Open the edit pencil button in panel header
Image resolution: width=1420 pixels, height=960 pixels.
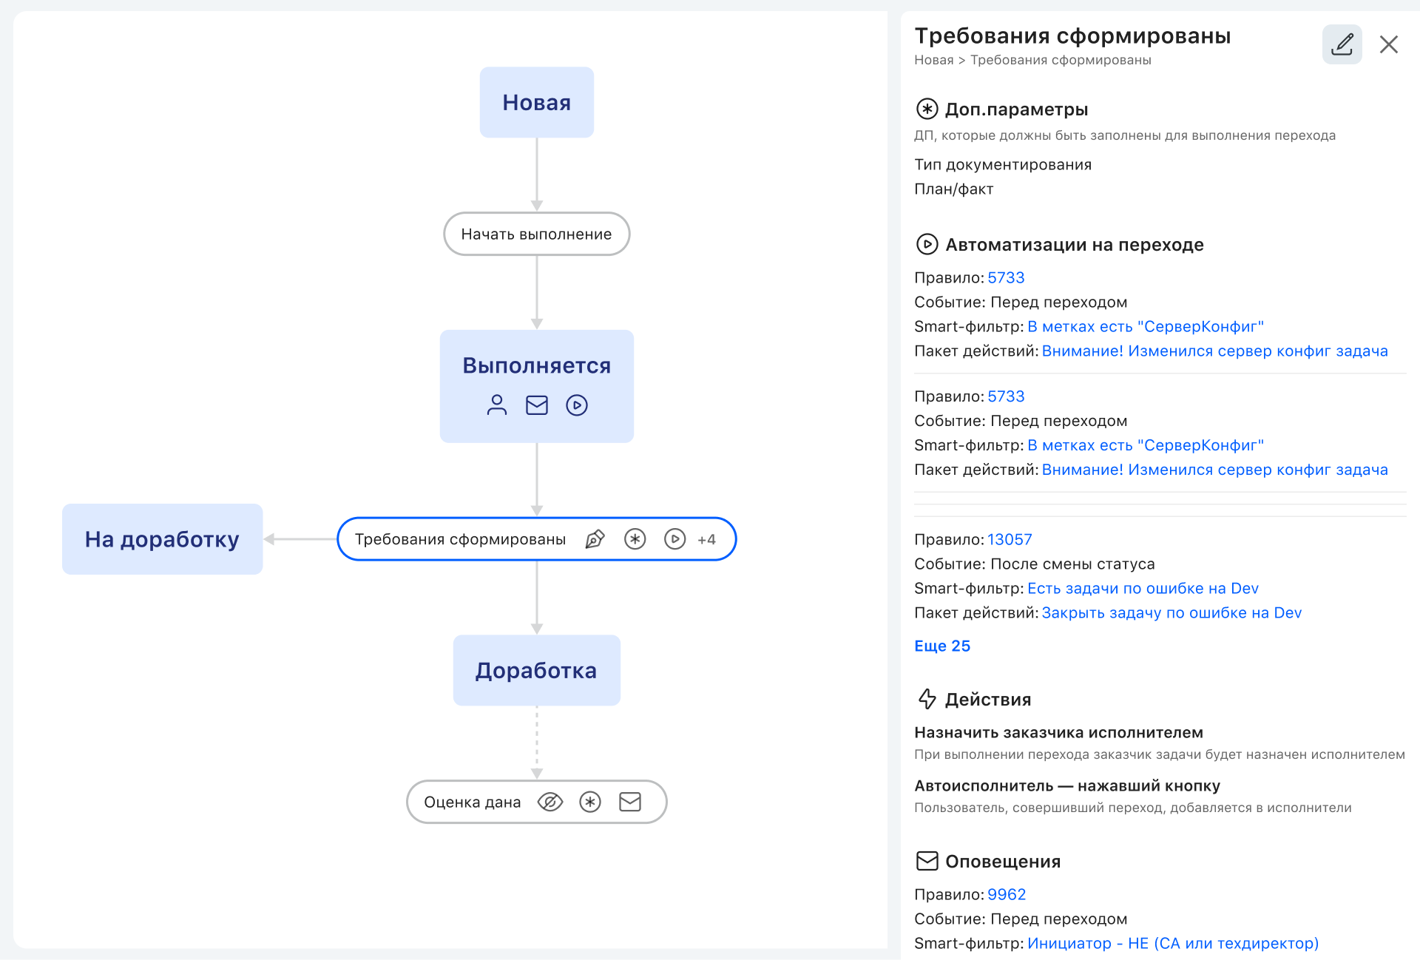(x=1342, y=44)
